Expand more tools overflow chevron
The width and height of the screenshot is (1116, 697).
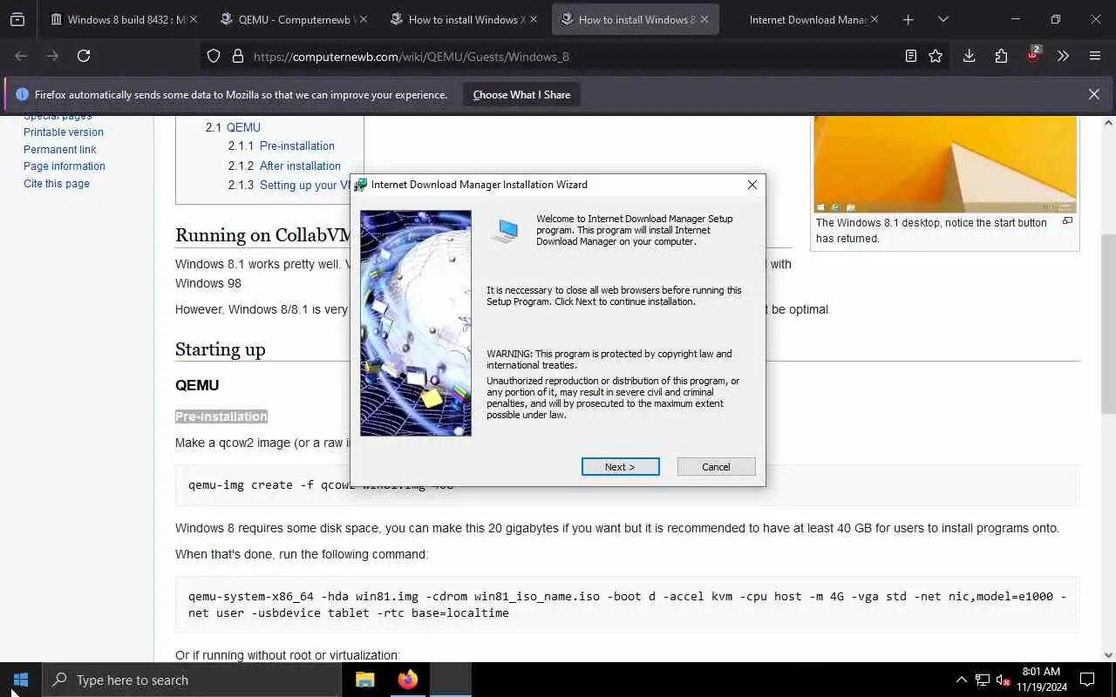(x=1063, y=56)
